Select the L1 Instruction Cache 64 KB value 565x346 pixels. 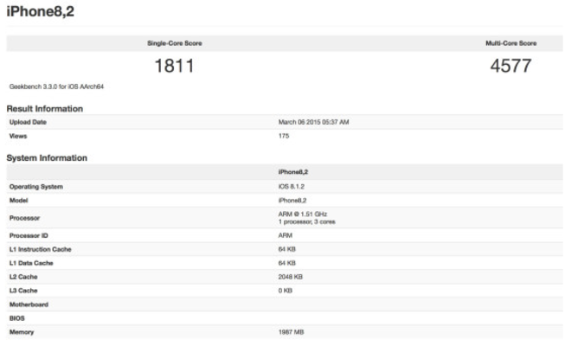click(286, 249)
